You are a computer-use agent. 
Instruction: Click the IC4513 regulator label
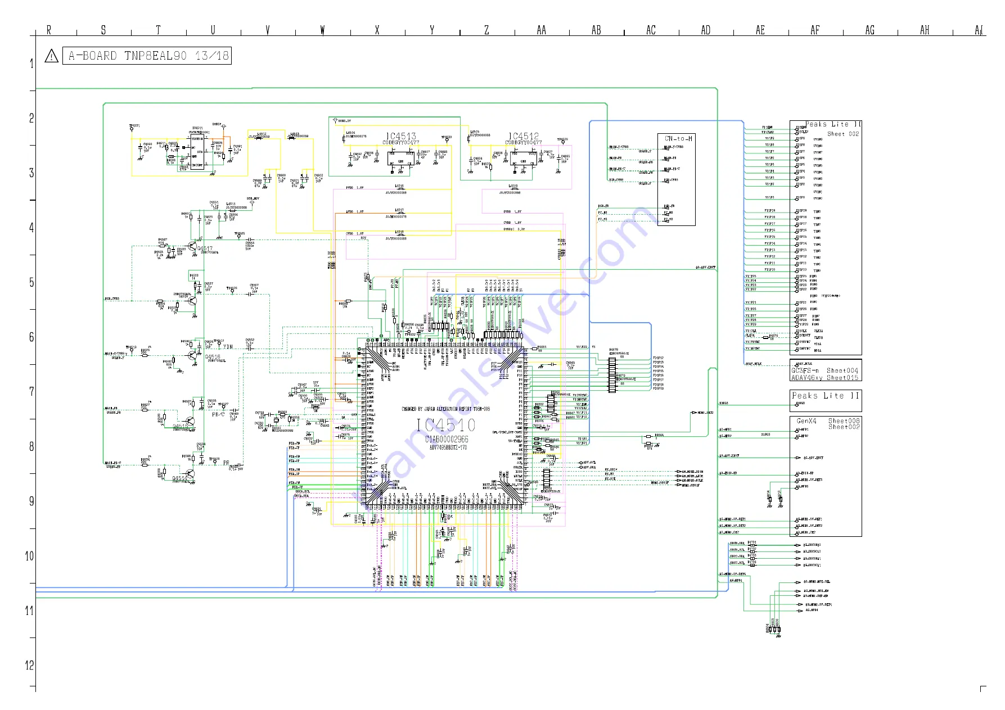[x=401, y=136]
